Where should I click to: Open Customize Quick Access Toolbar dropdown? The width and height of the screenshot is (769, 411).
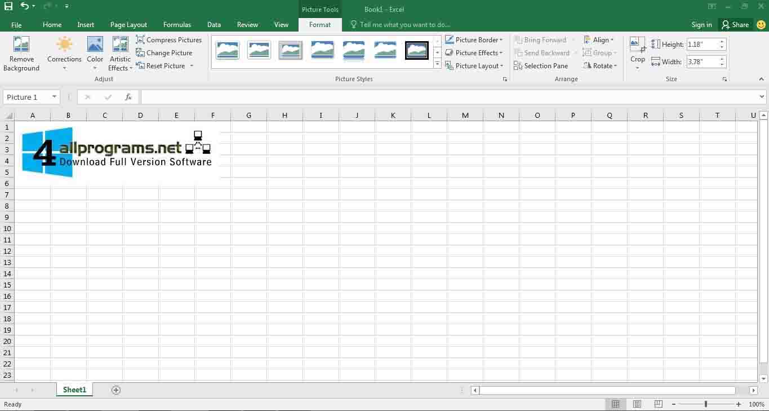67,7
